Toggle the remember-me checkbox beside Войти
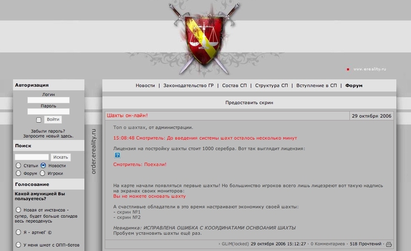Screen dimensions: 411x251 pyautogui.click(x=39, y=120)
